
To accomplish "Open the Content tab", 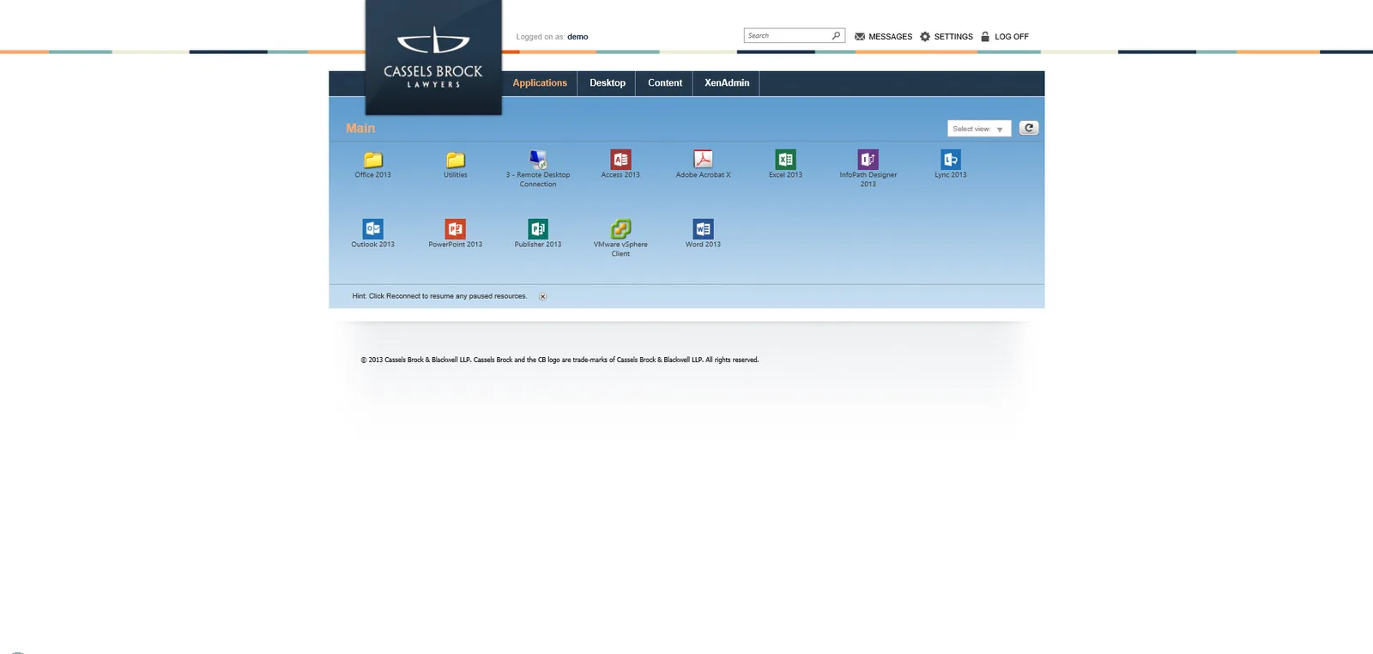I will point(665,83).
